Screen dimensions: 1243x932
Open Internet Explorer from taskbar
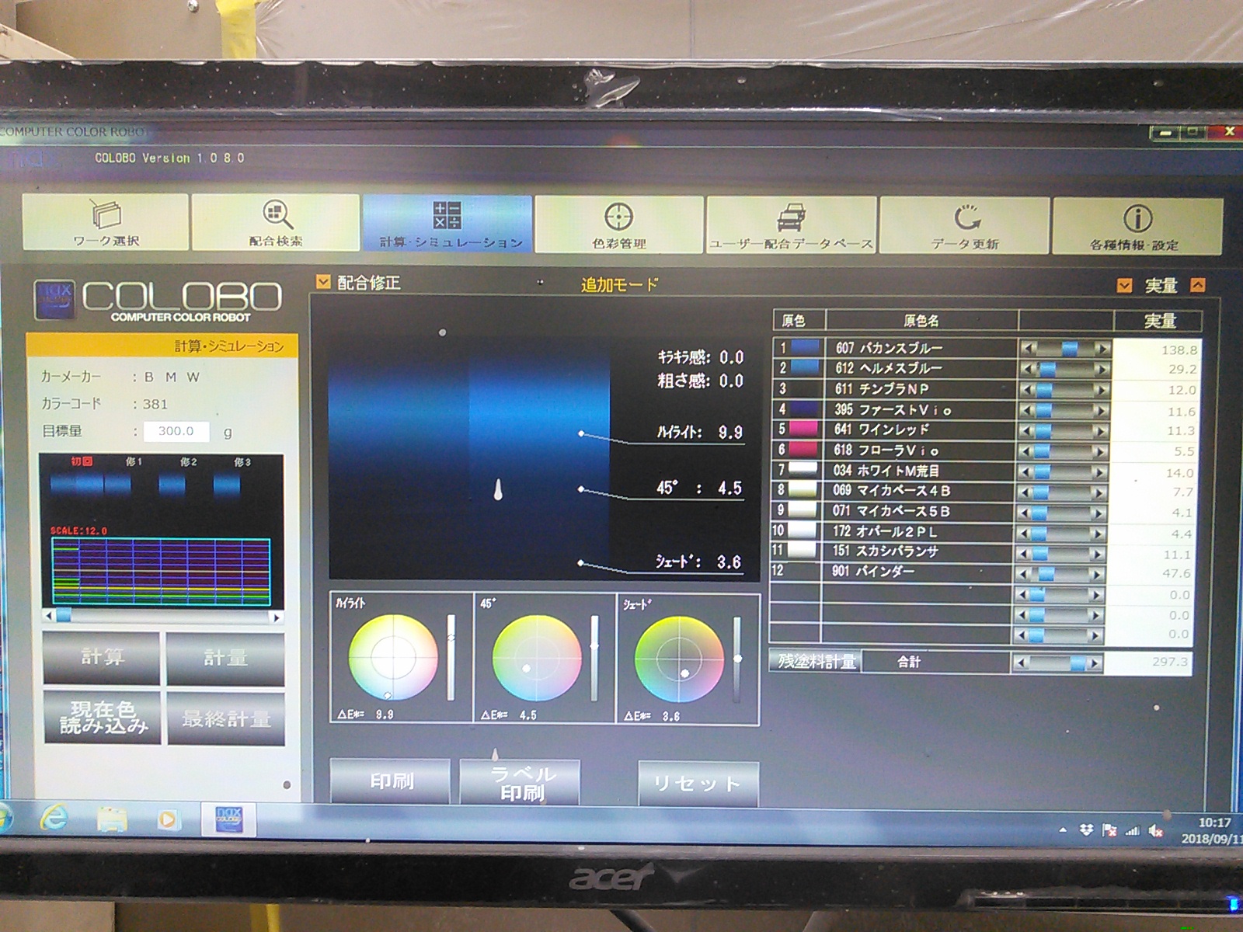tap(53, 817)
